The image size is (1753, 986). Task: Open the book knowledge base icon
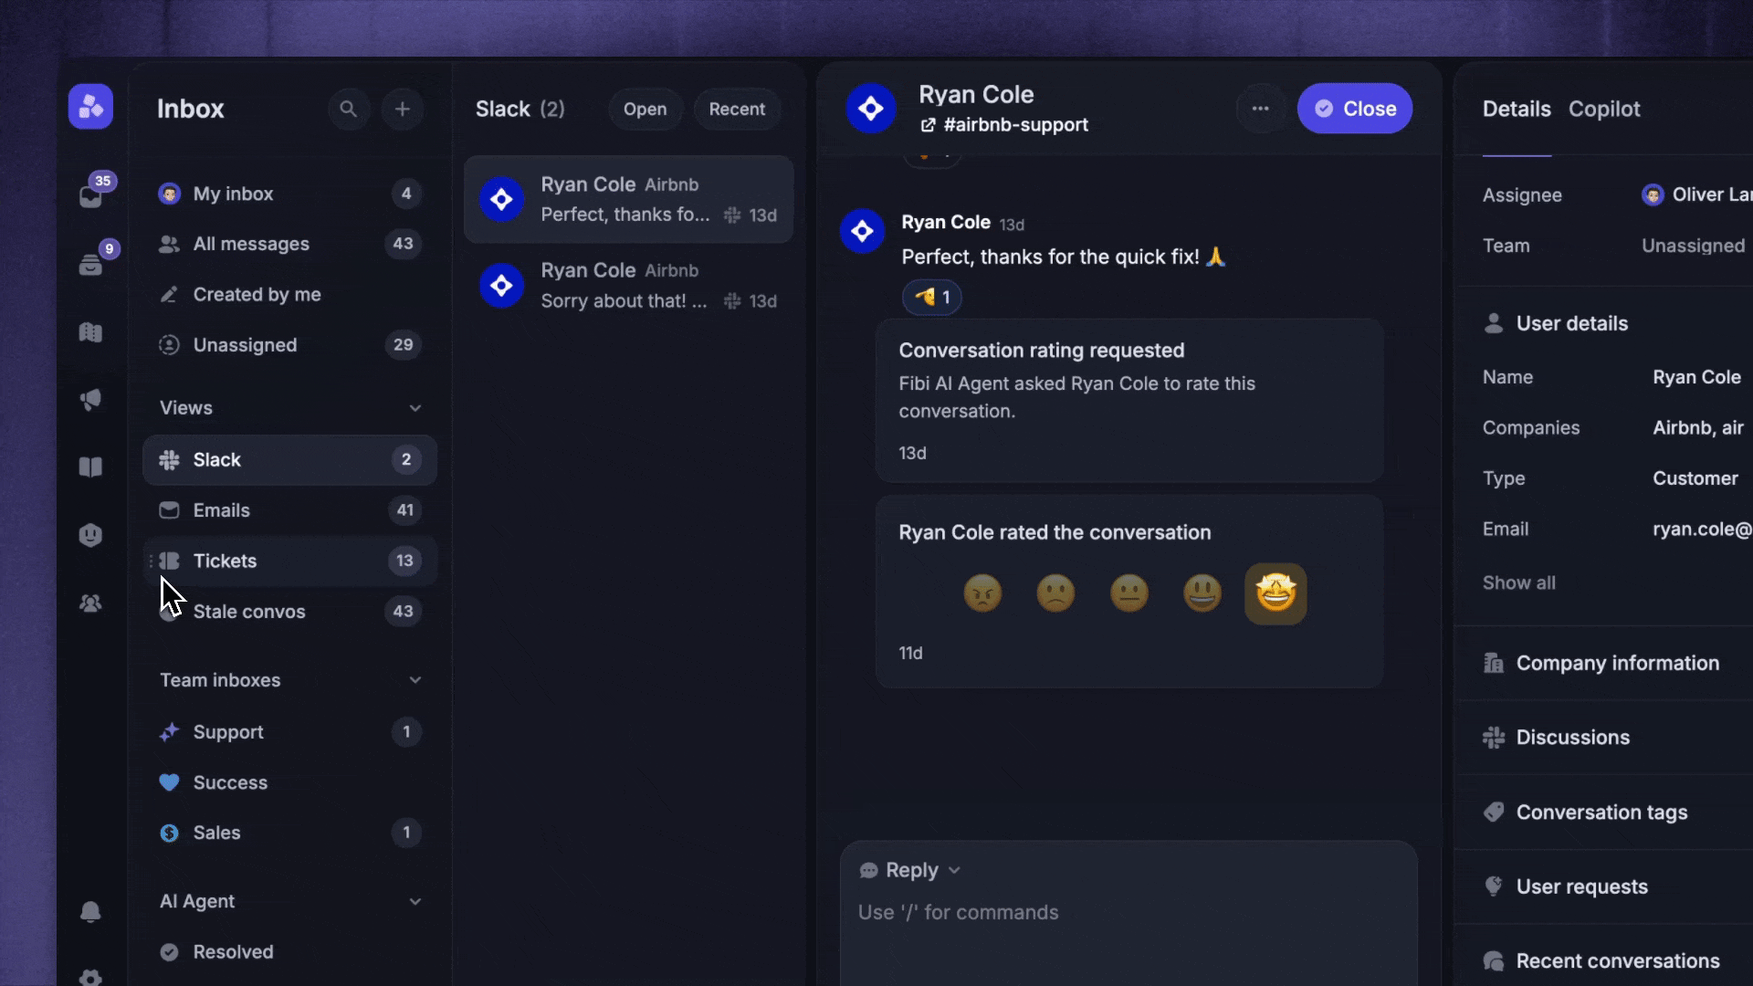[x=90, y=467]
